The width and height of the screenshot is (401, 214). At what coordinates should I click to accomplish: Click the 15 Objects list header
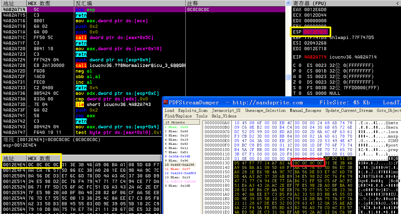tap(182, 122)
